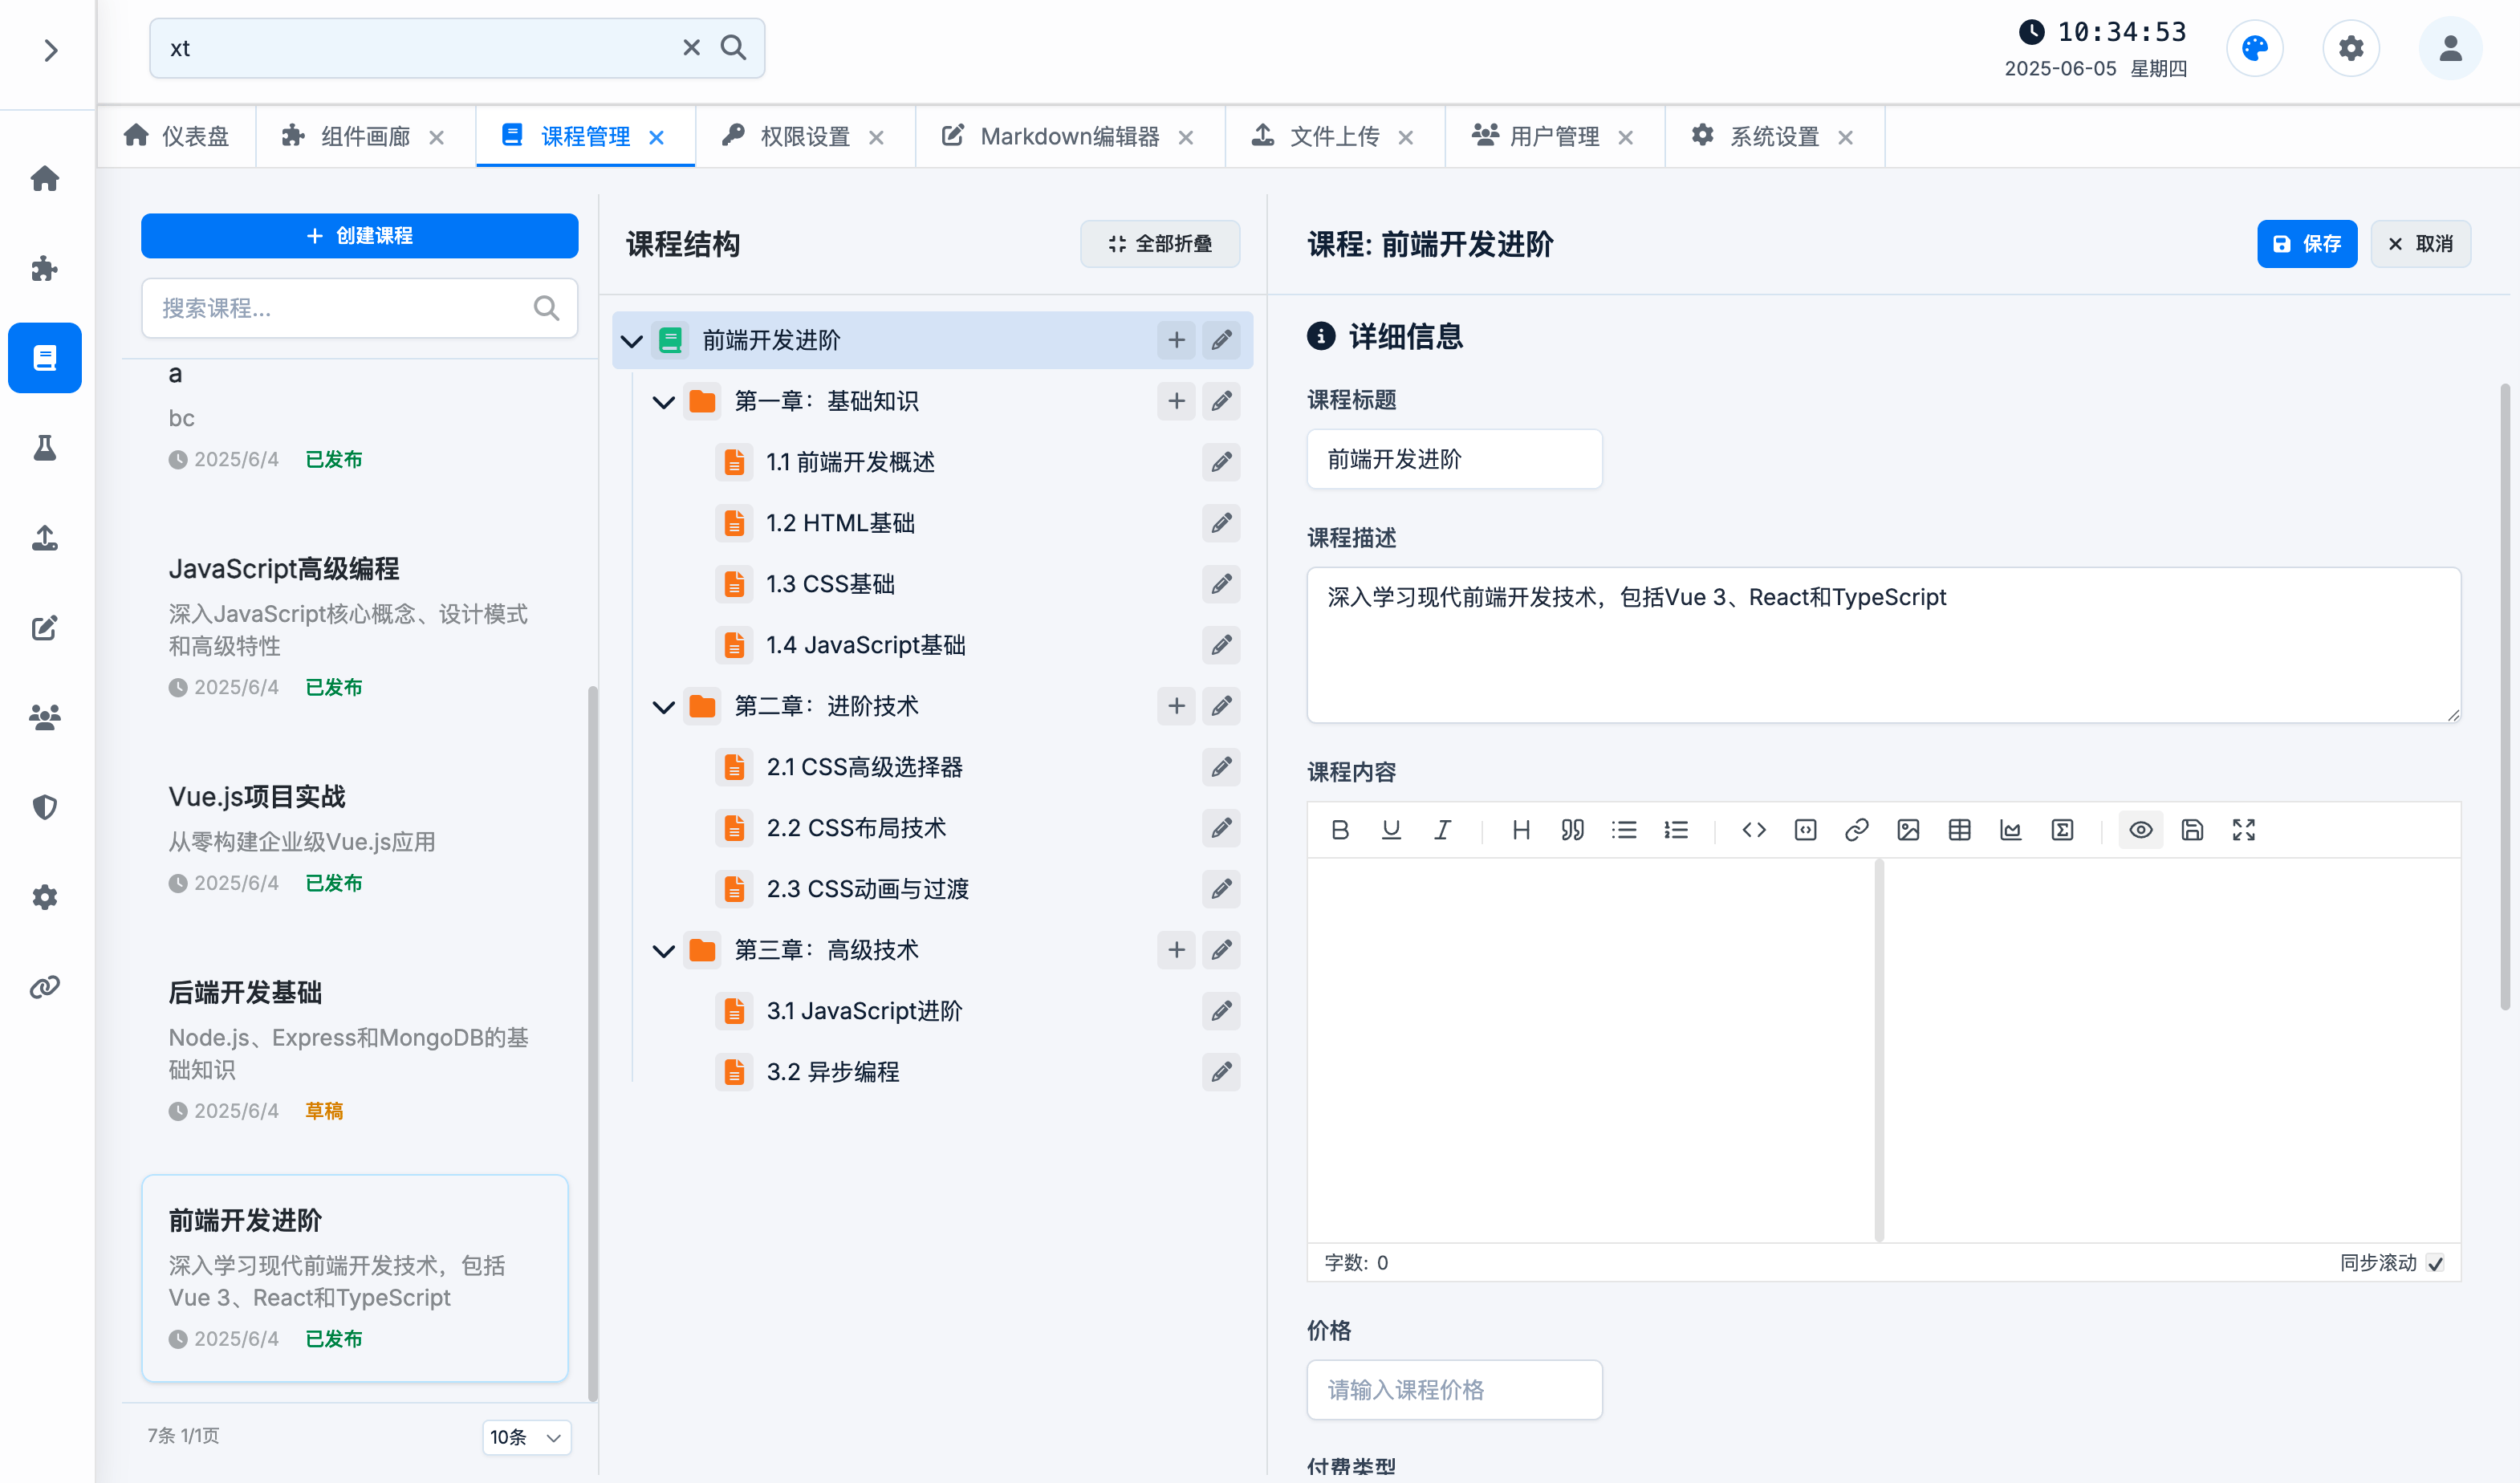Open the 10条 page size dropdown
2520x1483 pixels.
tap(526, 1437)
